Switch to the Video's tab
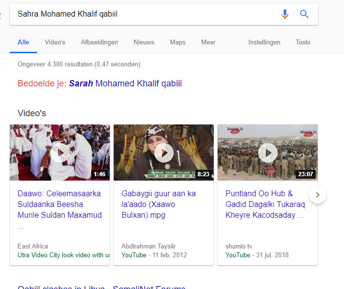344x289 pixels. point(55,42)
